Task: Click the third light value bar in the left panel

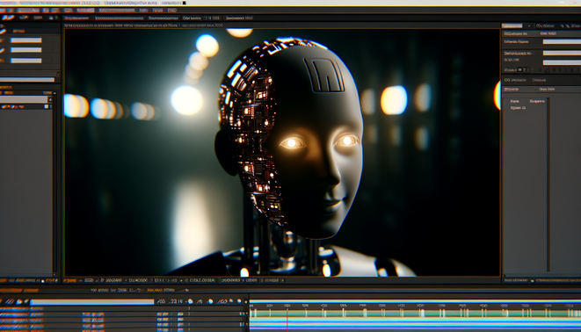Action: (x=26, y=61)
